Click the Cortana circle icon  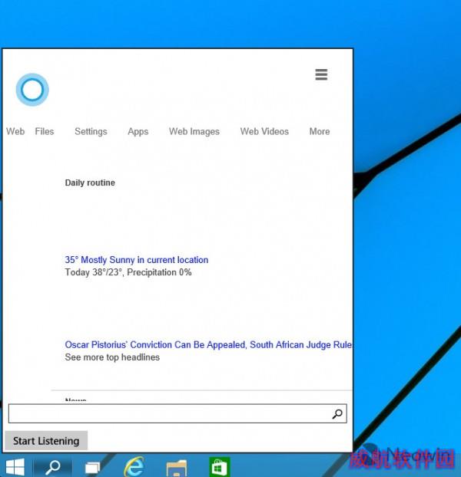[x=32, y=90]
